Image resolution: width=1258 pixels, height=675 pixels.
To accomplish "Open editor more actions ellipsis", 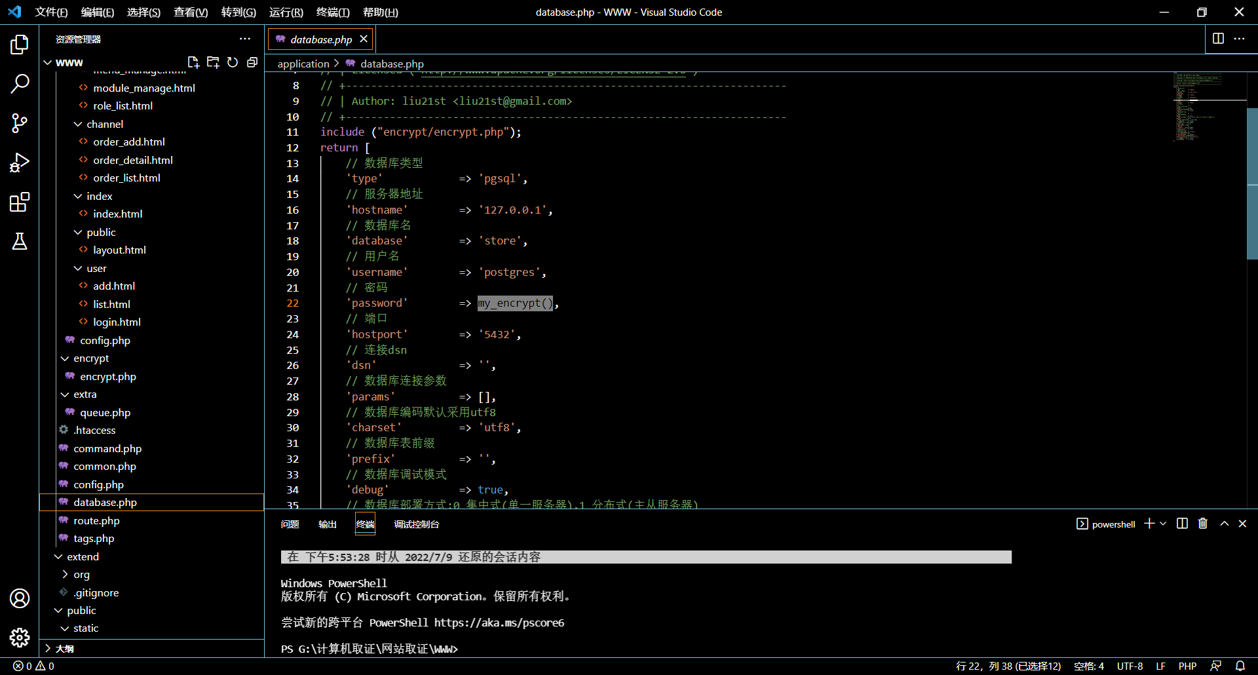I will click(1239, 39).
